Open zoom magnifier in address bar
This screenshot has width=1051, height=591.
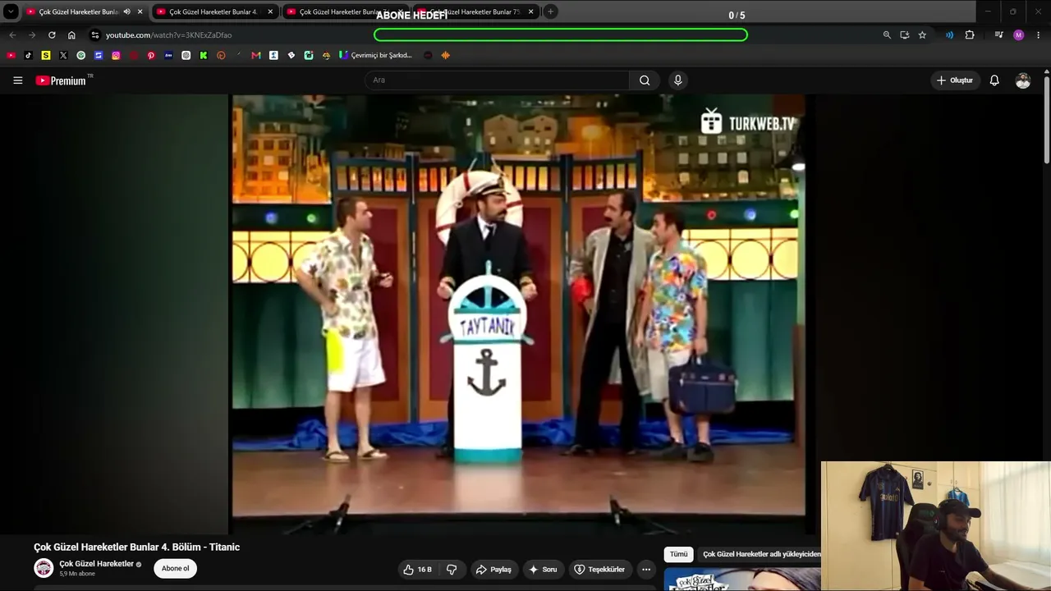887,35
